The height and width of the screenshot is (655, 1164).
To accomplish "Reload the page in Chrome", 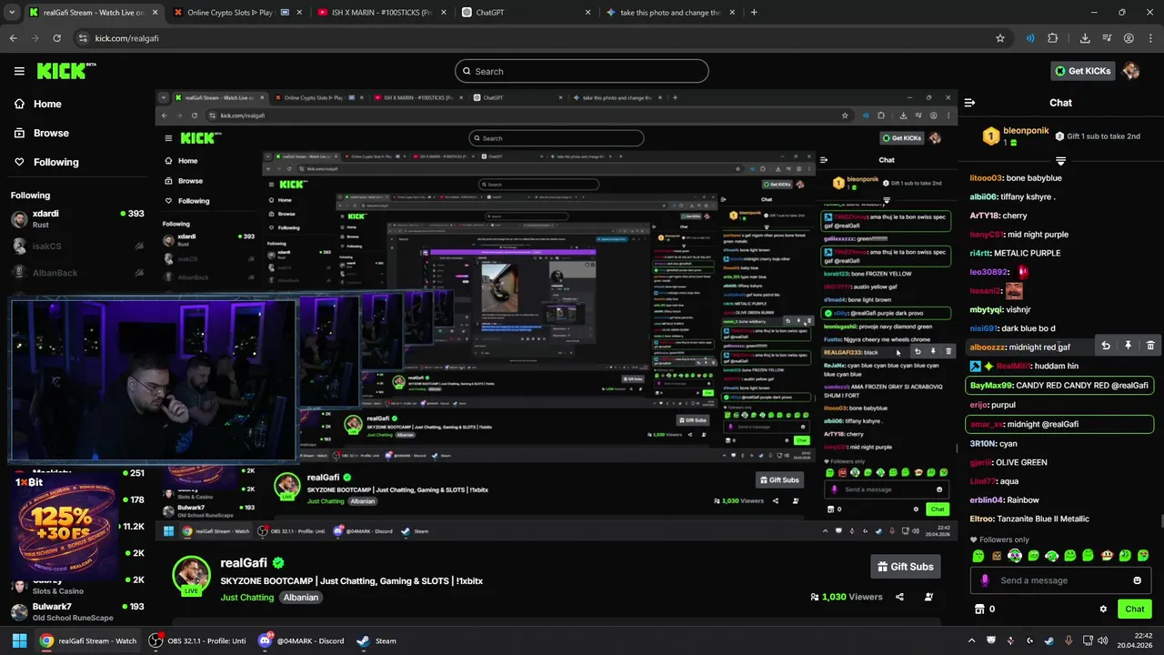I will (56, 38).
